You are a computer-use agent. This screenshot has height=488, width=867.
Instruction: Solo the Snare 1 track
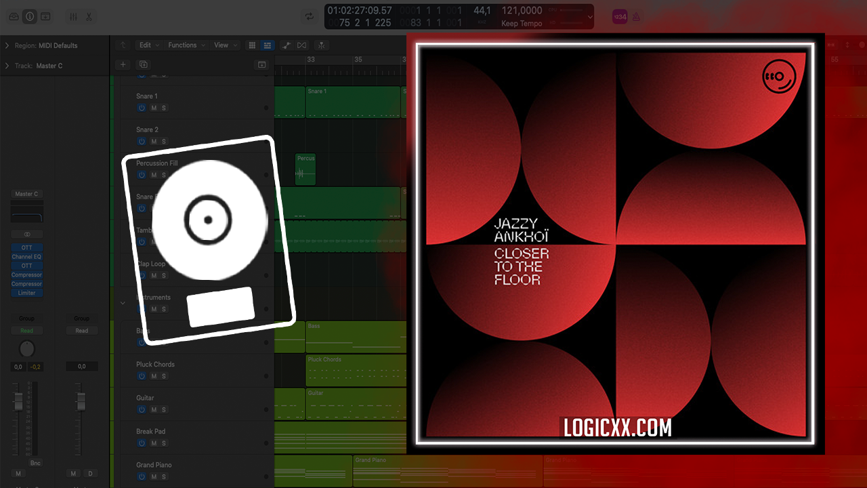click(164, 108)
